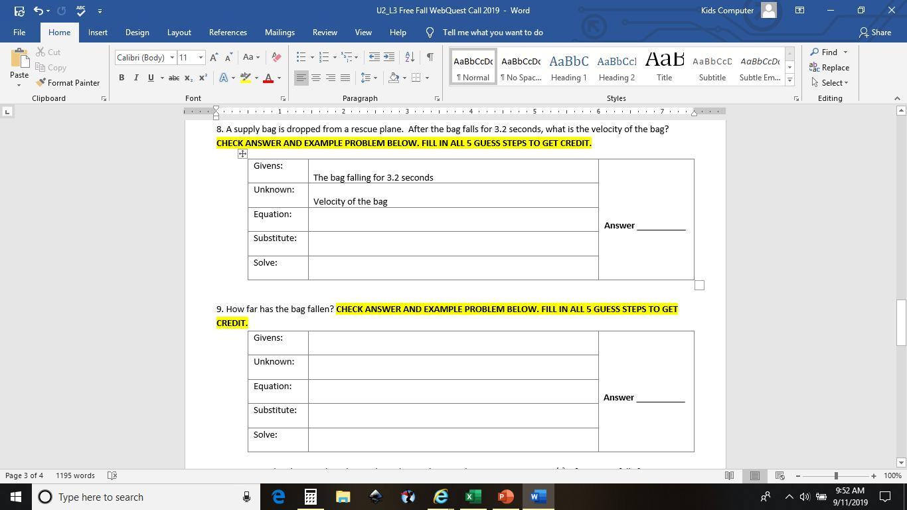
Task: Toggle Italic formatting
Action: coord(136,78)
